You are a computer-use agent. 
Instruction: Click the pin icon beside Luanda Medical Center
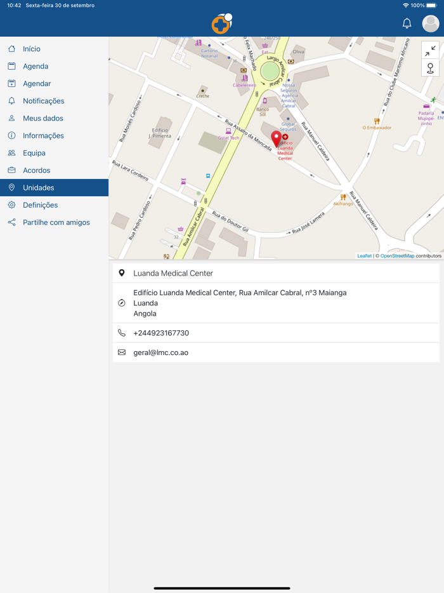click(x=122, y=273)
